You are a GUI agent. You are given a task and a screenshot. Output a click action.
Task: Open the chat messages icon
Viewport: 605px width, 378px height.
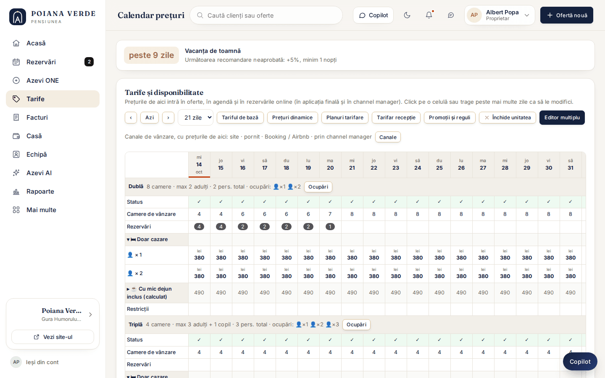451,15
